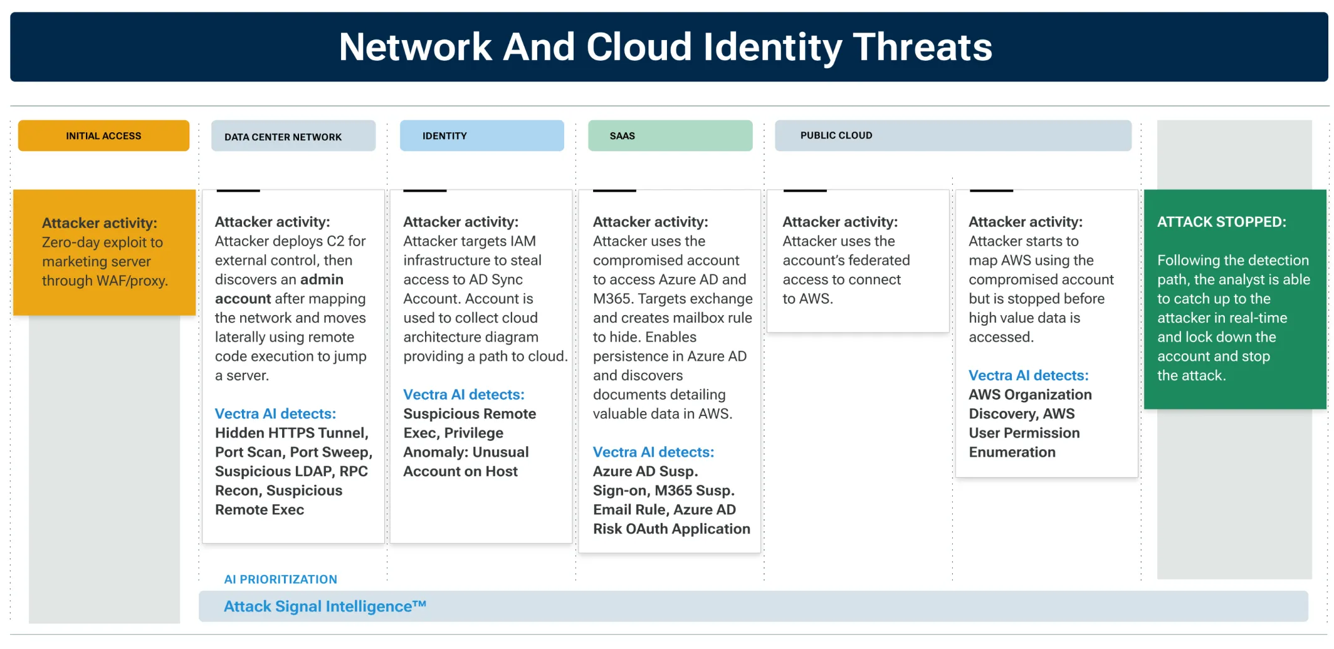Click the AI PRIORITIZATION label
The height and width of the screenshot is (649, 1334).
click(280, 579)
